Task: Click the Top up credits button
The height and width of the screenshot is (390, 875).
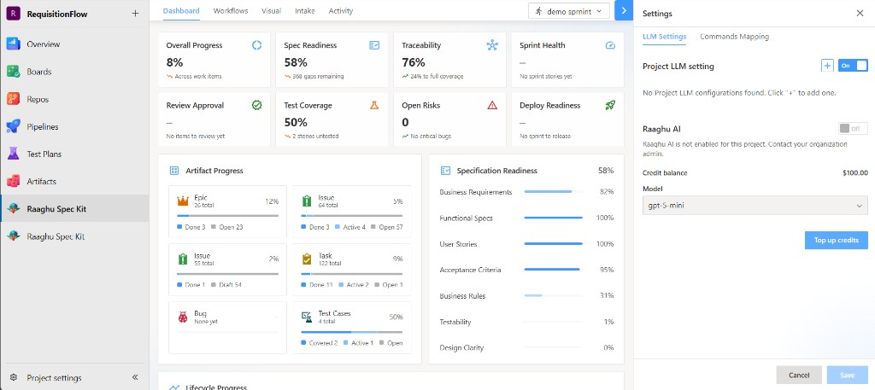Action: point(836,240)
